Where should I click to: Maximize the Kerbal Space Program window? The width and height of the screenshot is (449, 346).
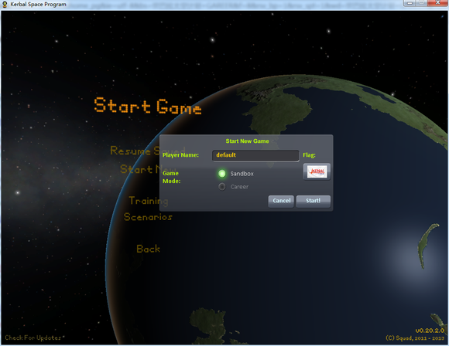pyautogui.click(x=422, y=3)
